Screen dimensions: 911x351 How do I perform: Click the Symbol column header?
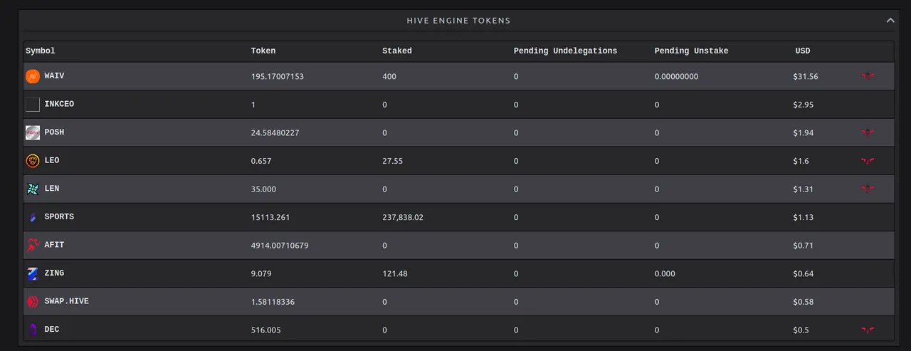pos(41,51)
